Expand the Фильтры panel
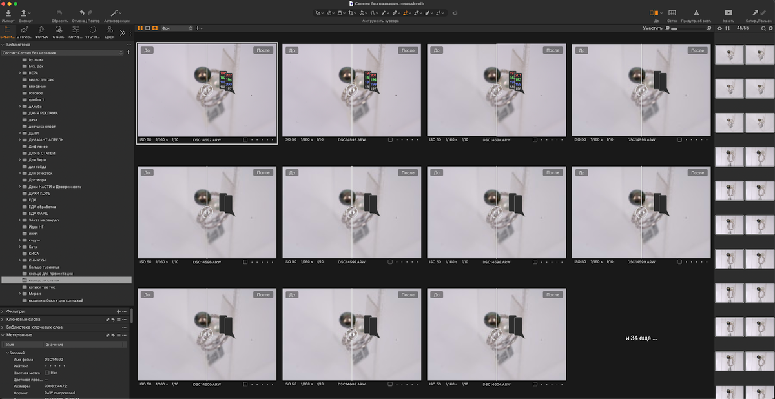Viewport: 775px width, 399px height. click(x=3, y=311)
